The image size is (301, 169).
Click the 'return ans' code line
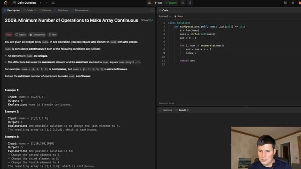click(x=187, y=61)
